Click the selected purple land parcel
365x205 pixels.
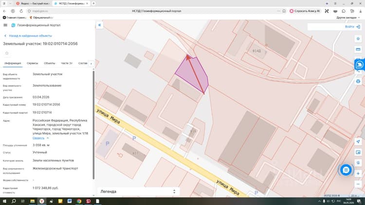point(192,73)
